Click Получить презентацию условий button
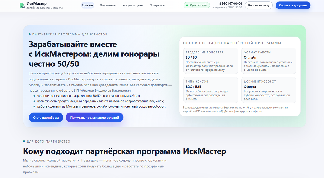The image size is (324, 178). (94, 118)
